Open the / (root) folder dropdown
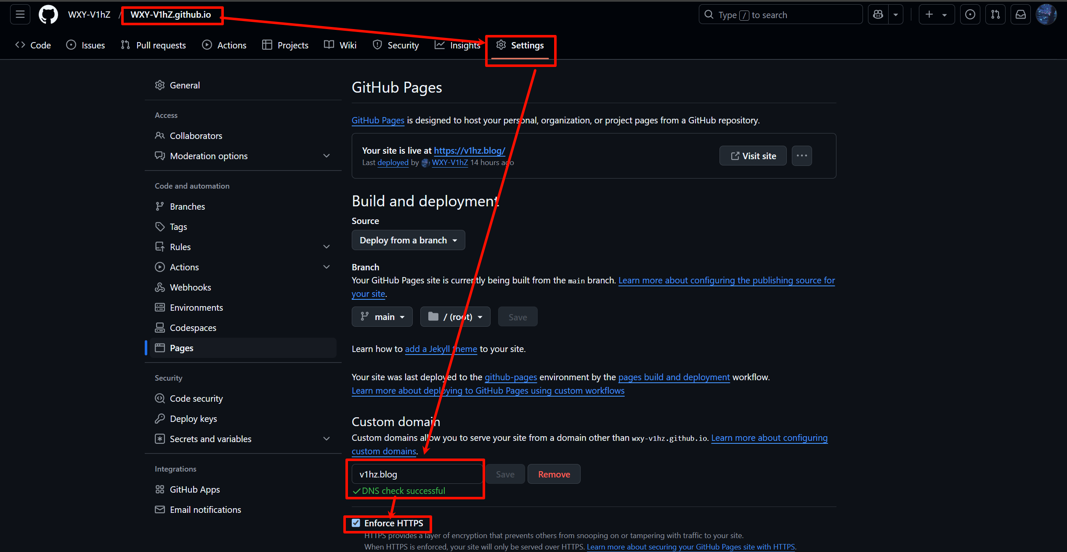The height and width of the screenshot is (552, 1067). click(x=455, y=317)
